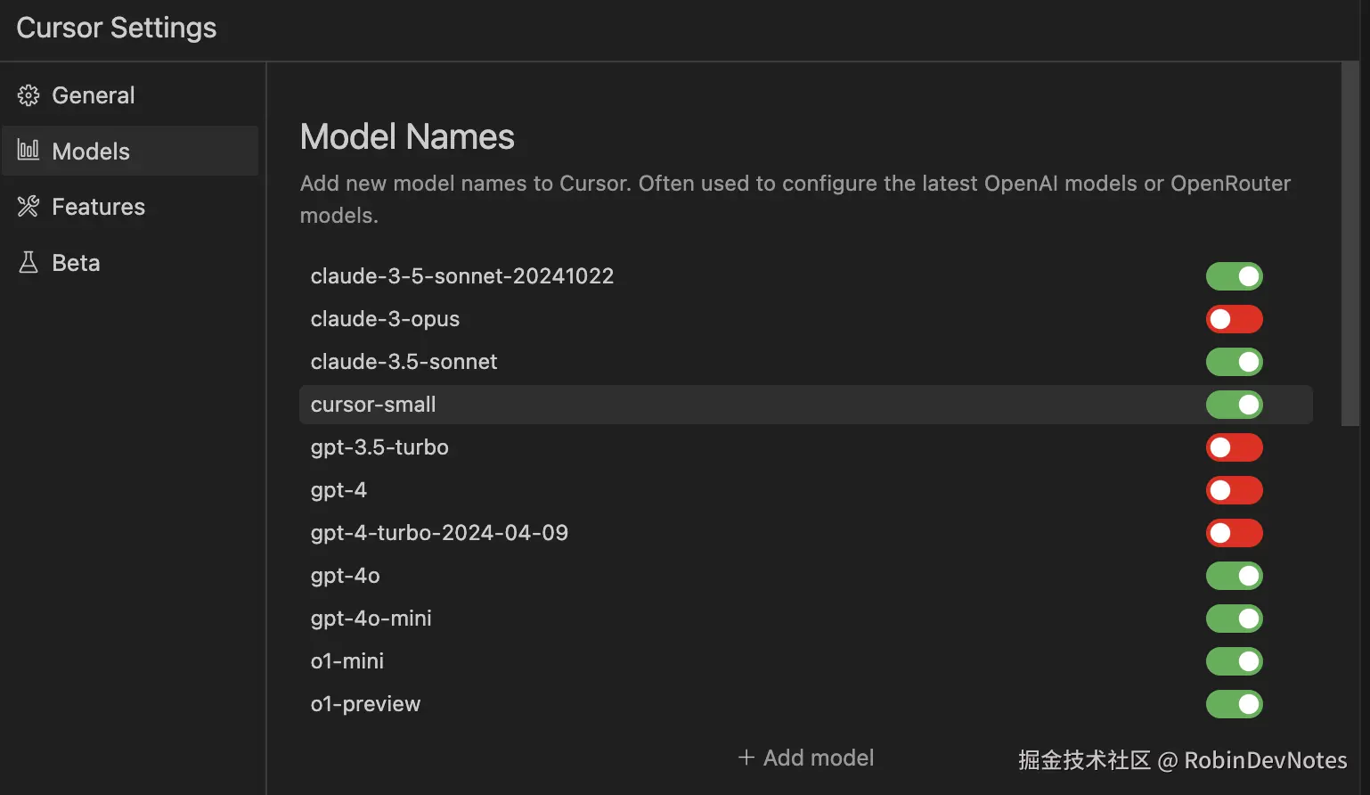Select the claude-3.5-sonnet model name
The width and height of the screenshot is (1370, 795).
[x=404, y=362]
